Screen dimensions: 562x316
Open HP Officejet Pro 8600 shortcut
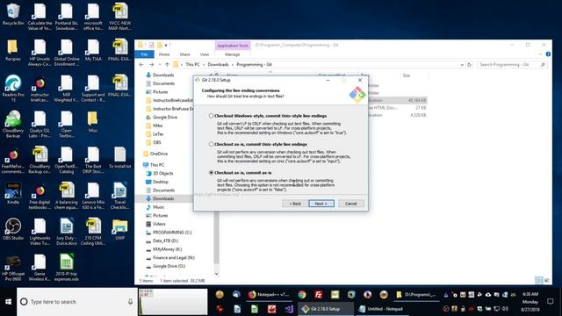click(x=13, y=267)
